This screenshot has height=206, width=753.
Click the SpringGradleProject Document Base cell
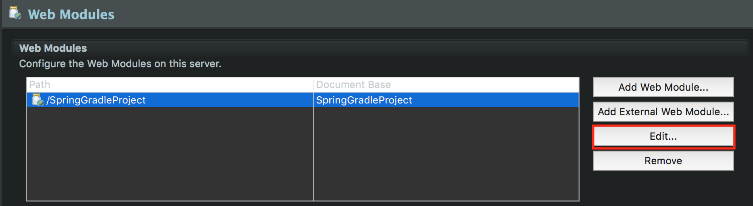(x=364, y=100)
